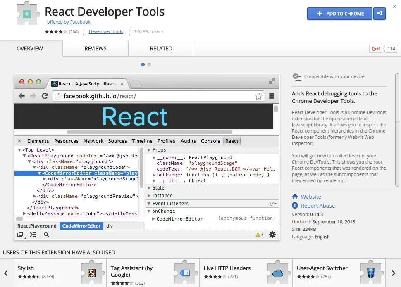
Task: Collapse the Event Listeners section
Action: click(149, 204)
